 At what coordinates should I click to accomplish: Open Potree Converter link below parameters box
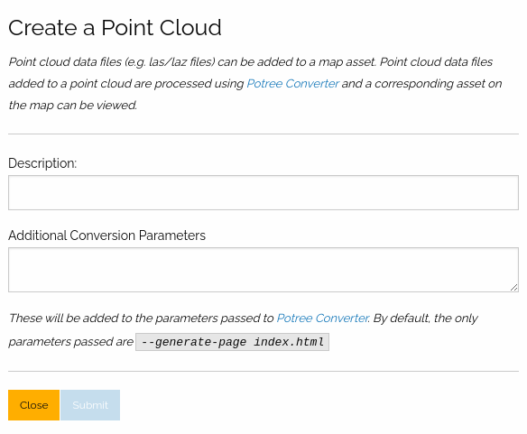(322, 318)
